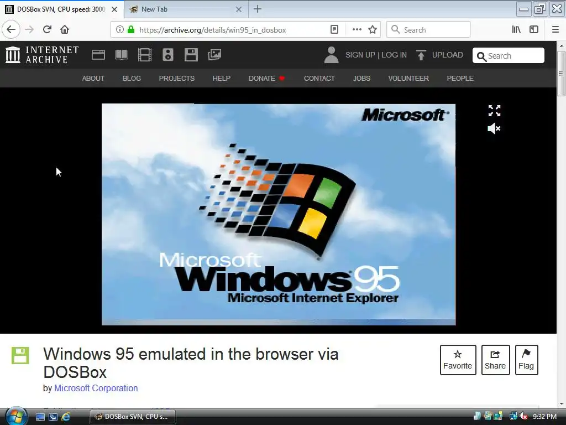Open the VOLUNTEER menu item
The width and height of the screenshot is (566, 425).
click(408, 79)
